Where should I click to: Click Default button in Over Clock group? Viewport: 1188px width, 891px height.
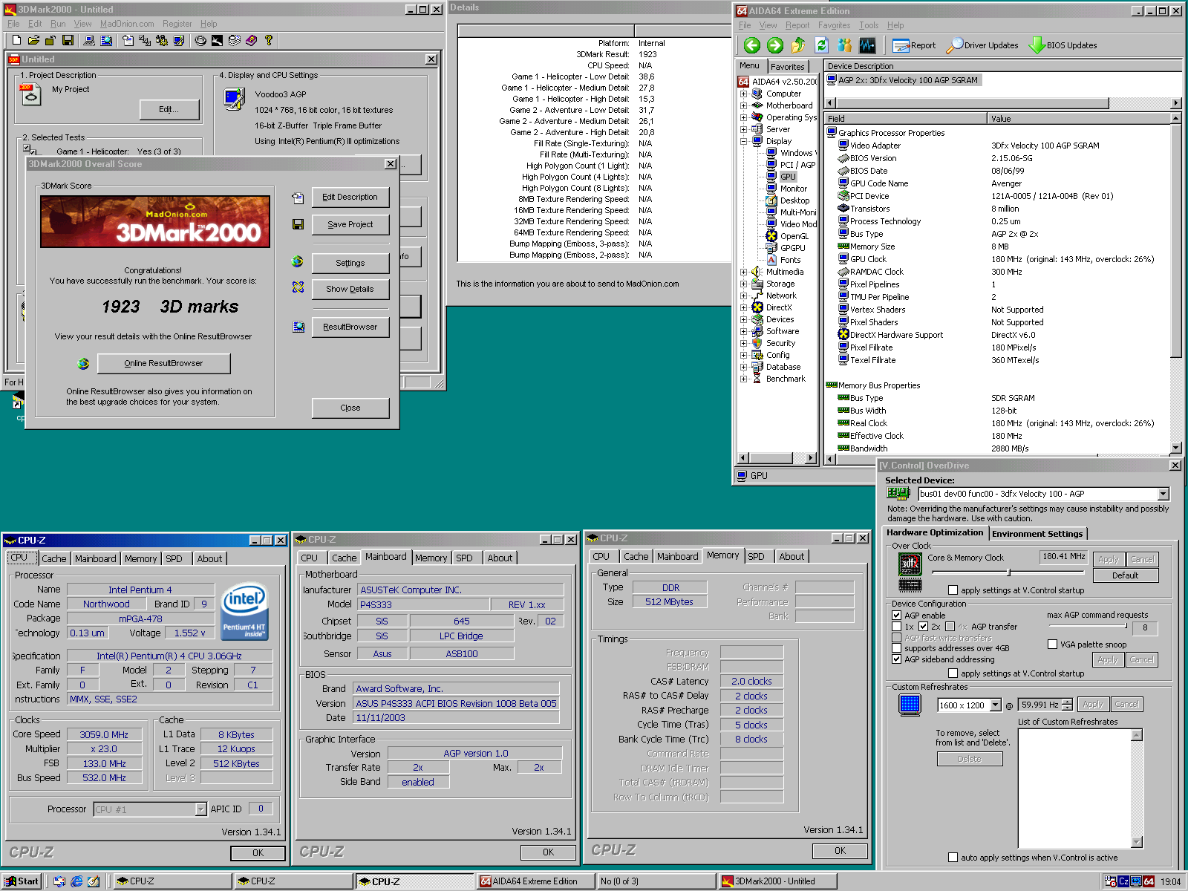point(1125,575)
